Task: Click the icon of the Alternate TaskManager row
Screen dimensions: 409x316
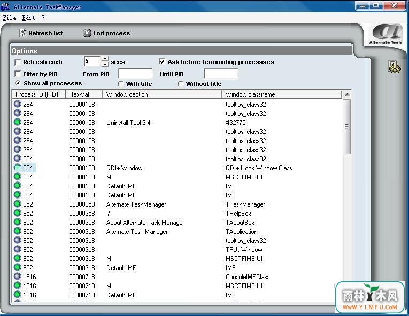Action: coord(18,204)
